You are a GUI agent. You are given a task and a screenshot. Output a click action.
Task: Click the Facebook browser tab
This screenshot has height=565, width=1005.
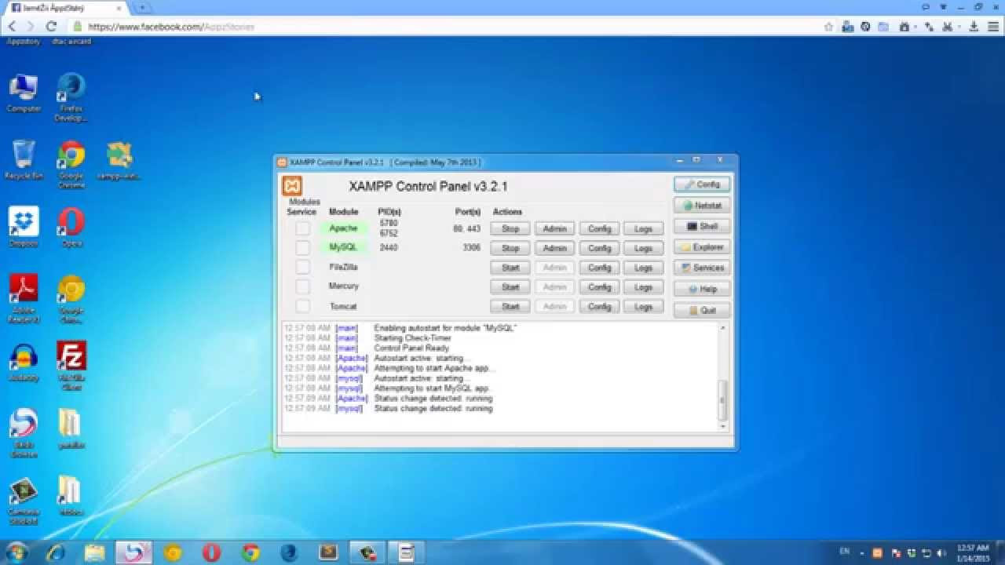coord(66,7)
